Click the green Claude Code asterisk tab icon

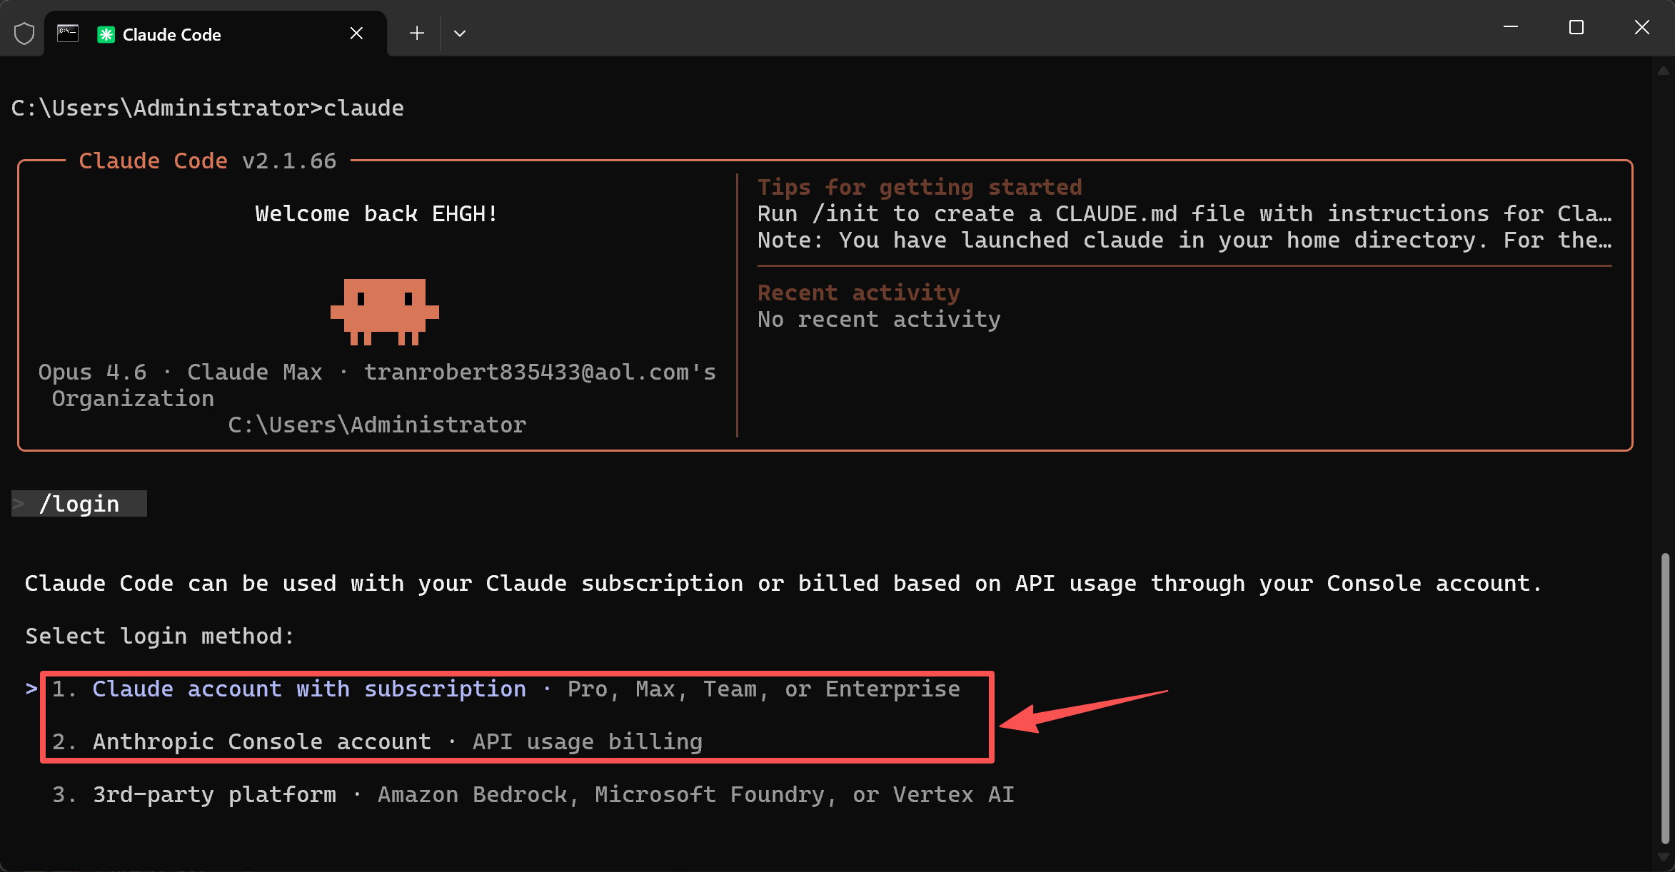click(106, 34)
